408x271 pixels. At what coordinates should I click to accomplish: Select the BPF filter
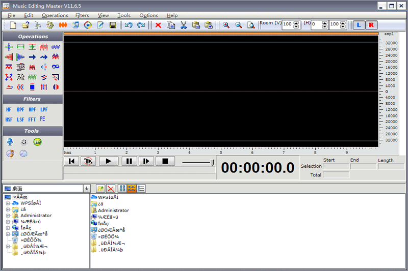coord(20,110)
